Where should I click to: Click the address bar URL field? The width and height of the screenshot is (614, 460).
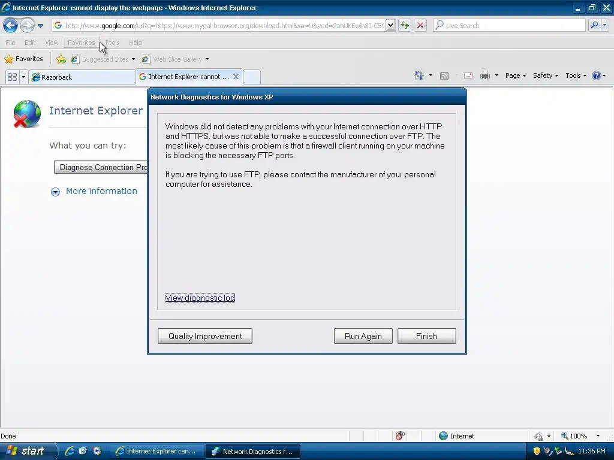pyautogui.click(x=218, y=25)
